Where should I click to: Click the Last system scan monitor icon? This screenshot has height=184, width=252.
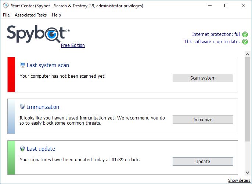[23, 65]
